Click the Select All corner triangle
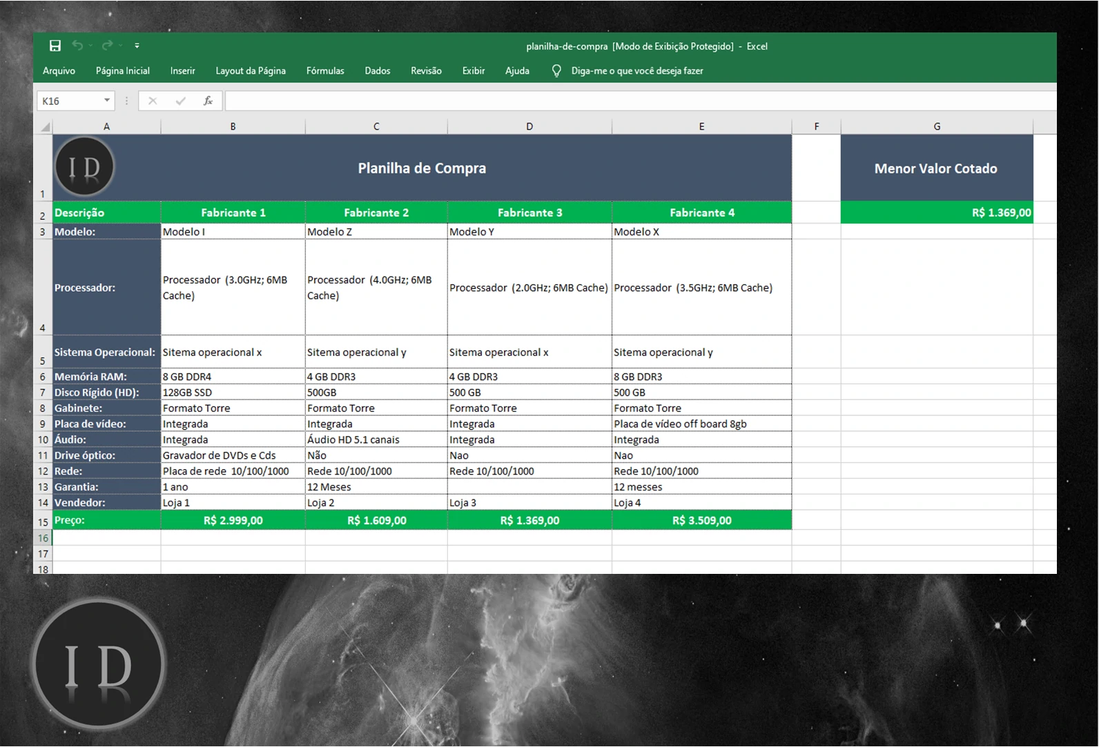The height and width of the screenshot is (747, 1099). (45, 127)
